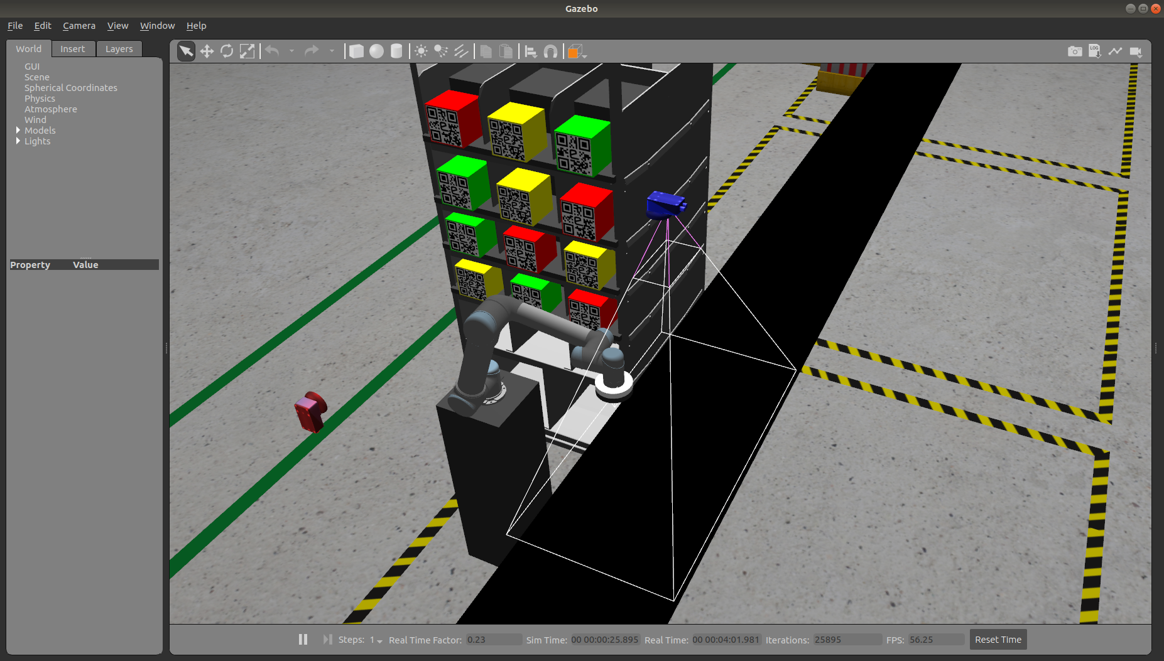
Task: Switch to the World tab
Action: [29, 49]
